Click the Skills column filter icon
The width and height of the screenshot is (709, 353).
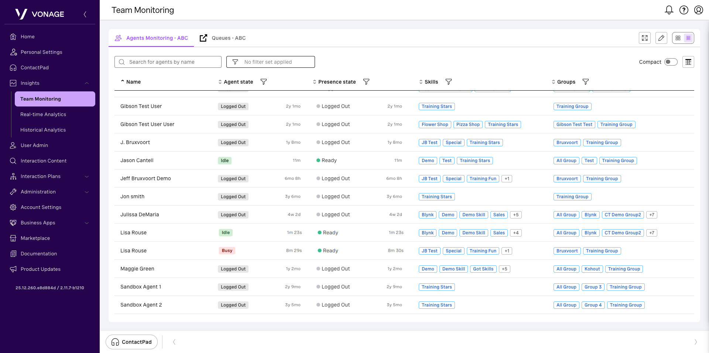point(449,82)
